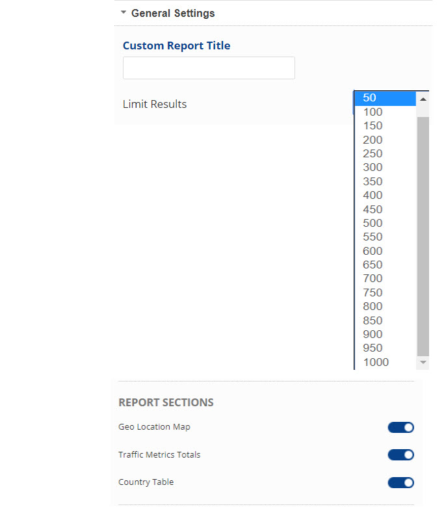Click the Custom Report Title input field
The image size is (446, 507).
pyautogui.click(x=209, y=68)
